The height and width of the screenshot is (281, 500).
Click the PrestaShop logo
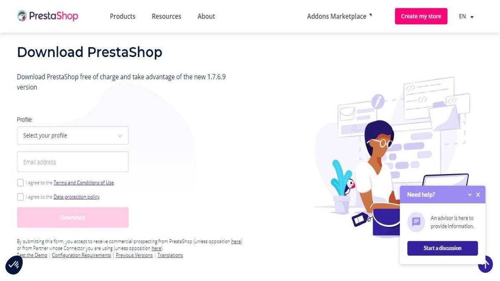[x=47, y=16]
